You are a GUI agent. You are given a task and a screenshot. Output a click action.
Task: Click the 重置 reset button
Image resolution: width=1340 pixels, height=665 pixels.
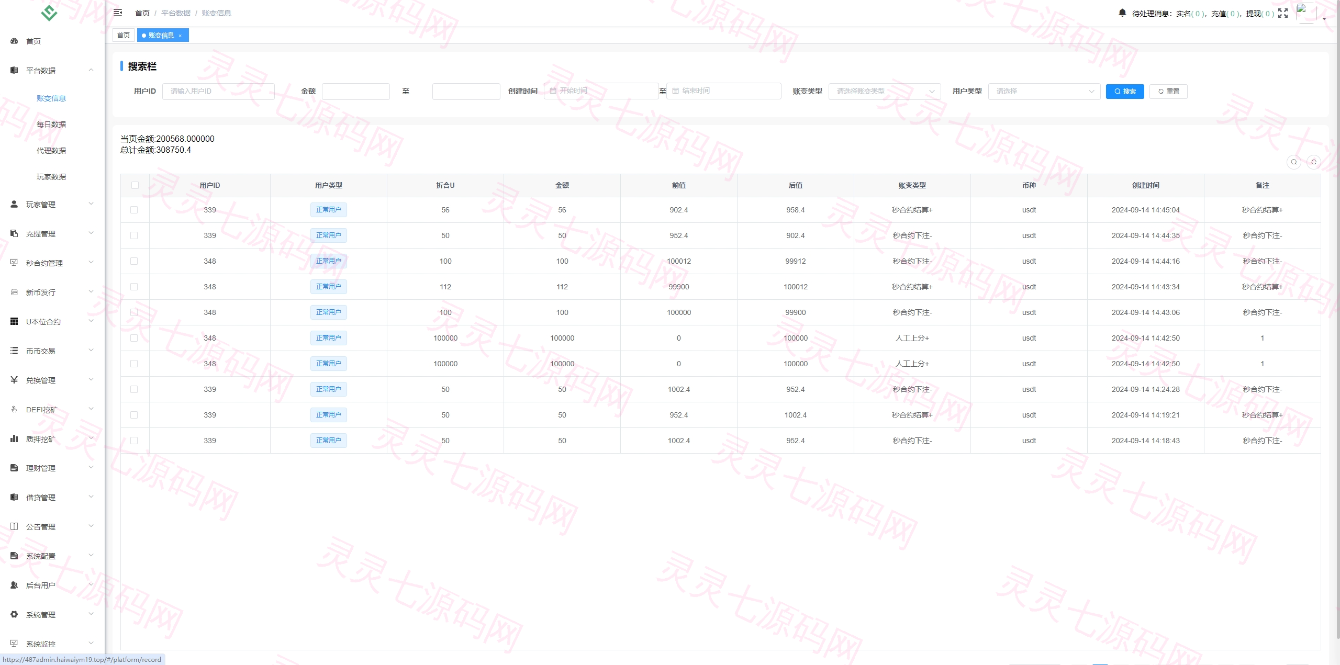[1168, 92]
